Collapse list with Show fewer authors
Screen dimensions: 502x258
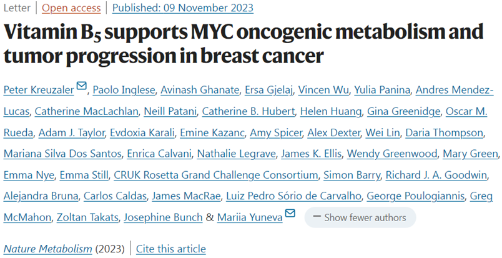360,217
